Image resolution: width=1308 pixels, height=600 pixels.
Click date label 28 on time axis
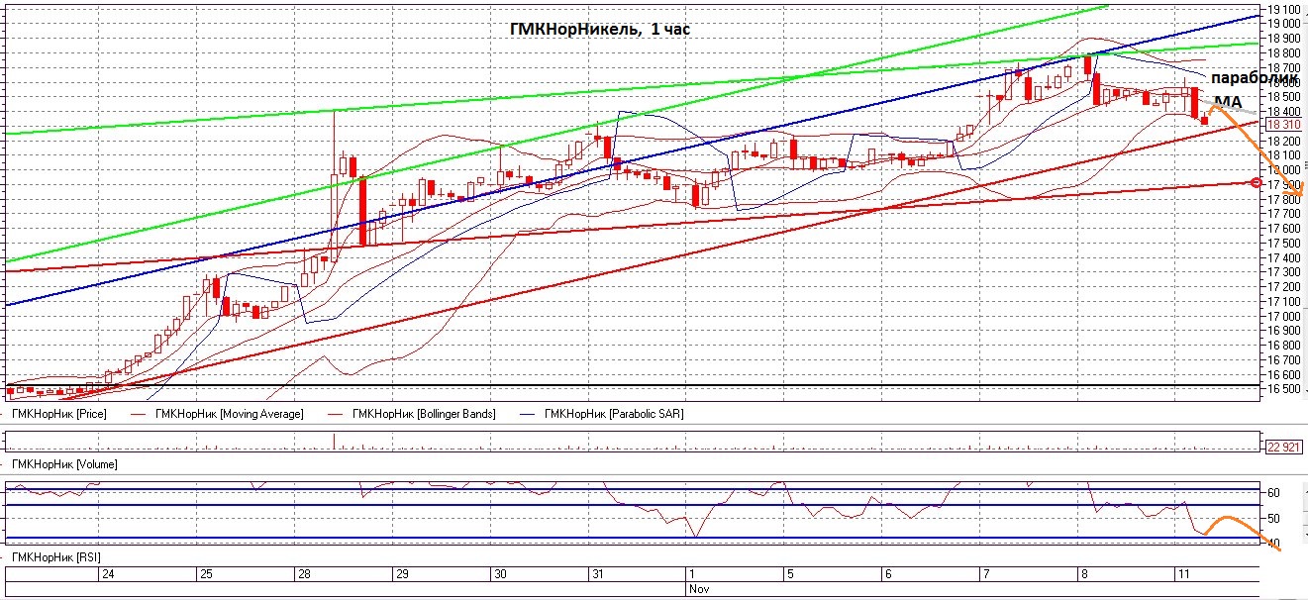pyautogui.click(x=303, y=574)
